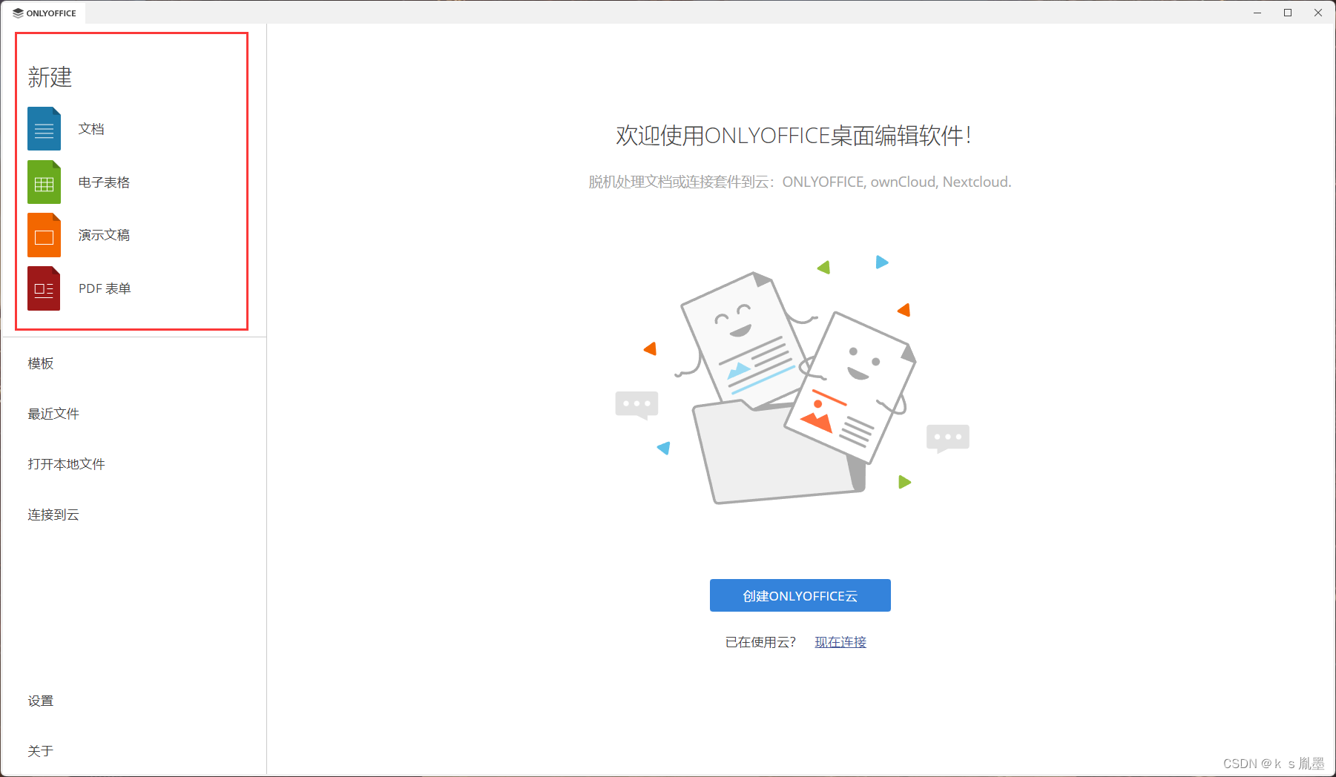Click the ONLYOFFICE logo tab
Image resolution: width=1336 pixels, height=777 pixels.
coord(45,13)
